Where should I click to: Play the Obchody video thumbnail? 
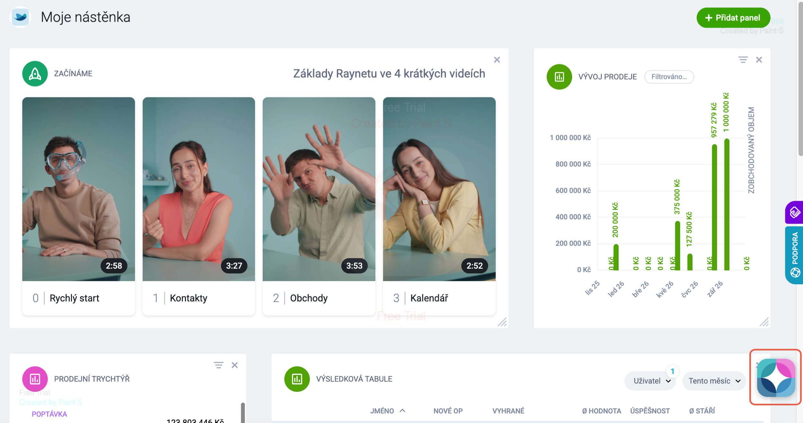pyautogui.click(x=319, y=189)
